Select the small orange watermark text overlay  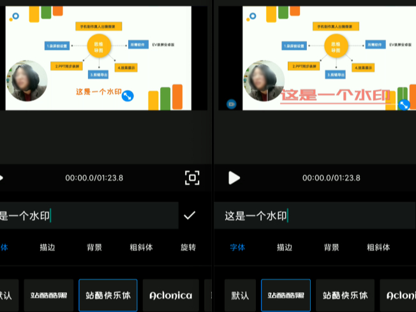click(98, 92)
